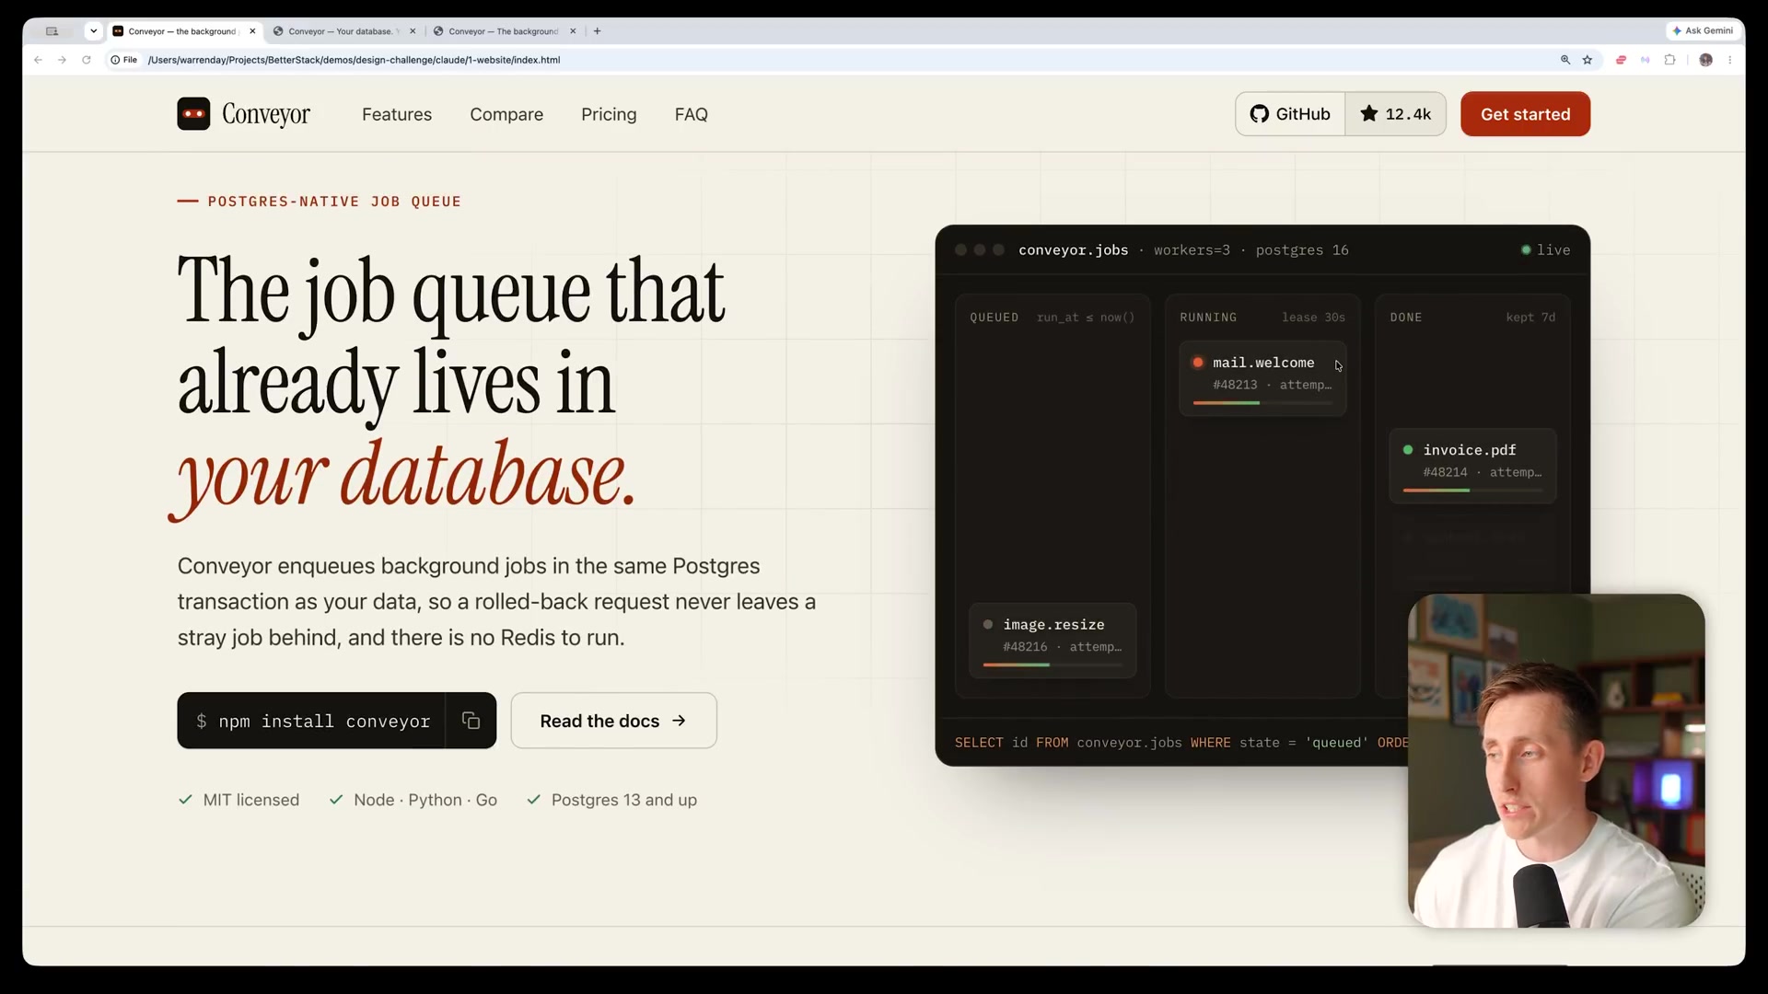Click the browser back arrow

[x=38, y=60]
